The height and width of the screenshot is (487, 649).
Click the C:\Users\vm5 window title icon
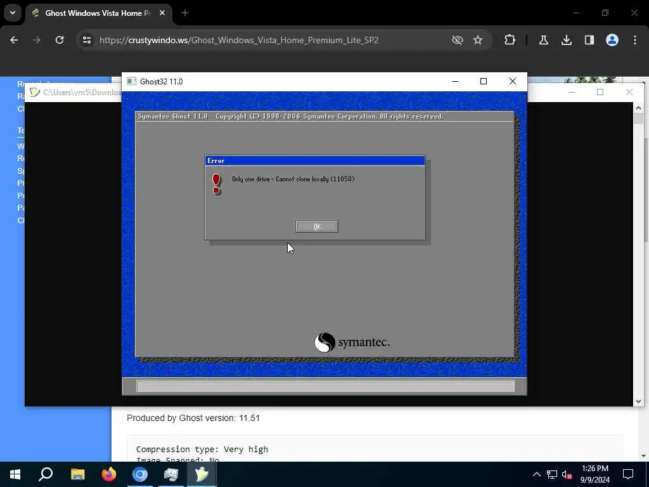(x=35, y=92)
